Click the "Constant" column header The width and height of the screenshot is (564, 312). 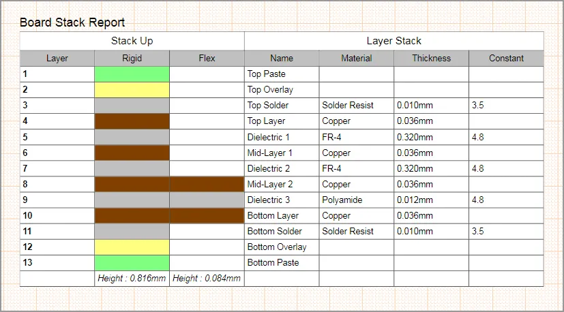506,58
